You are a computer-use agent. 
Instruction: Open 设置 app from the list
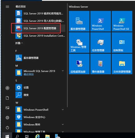pyautogui.click(x=40, y=88)
